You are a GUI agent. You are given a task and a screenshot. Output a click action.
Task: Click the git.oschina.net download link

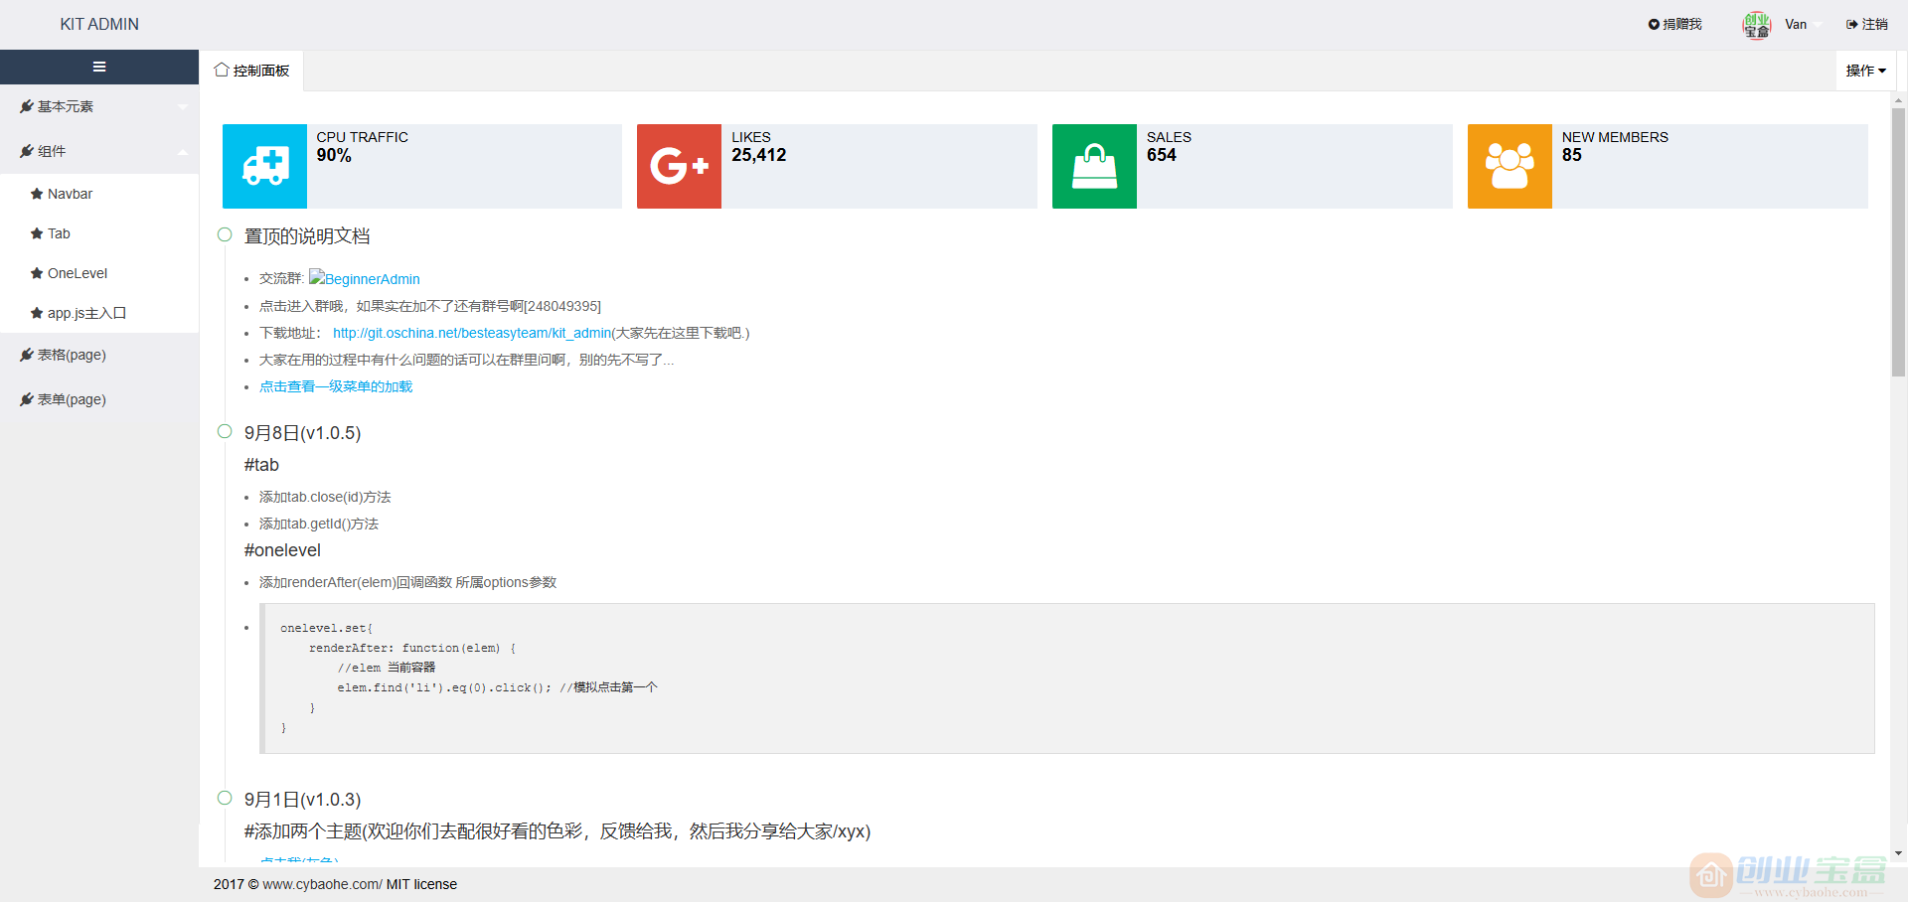(x=471, y=333)
